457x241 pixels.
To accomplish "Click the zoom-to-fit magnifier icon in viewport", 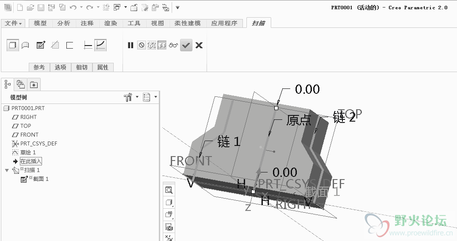I will [169, 190].
